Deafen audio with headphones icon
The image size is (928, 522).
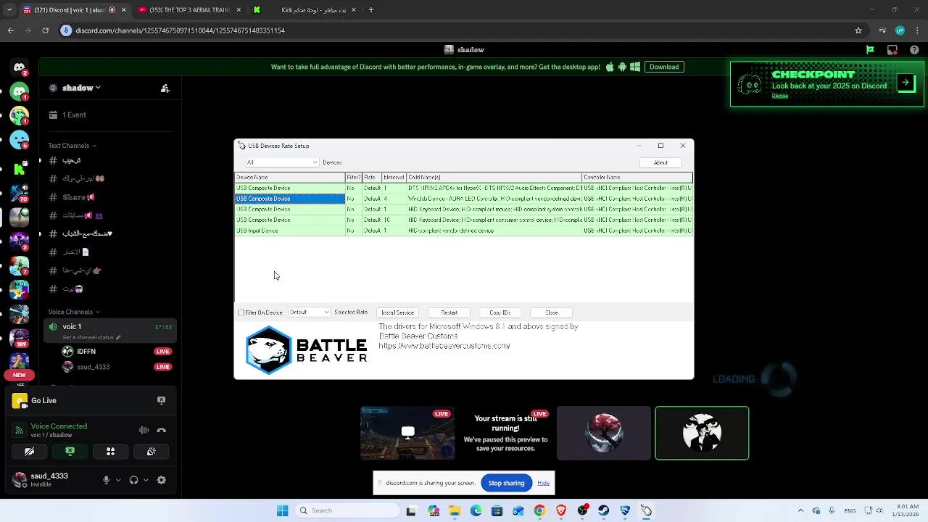pos(133,480)
